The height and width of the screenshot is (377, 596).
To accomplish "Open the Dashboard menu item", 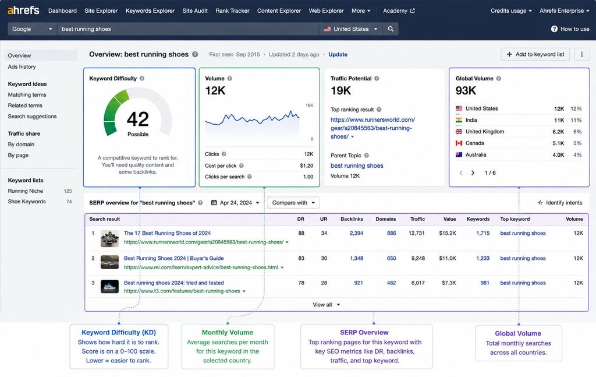I will (62, 10).
